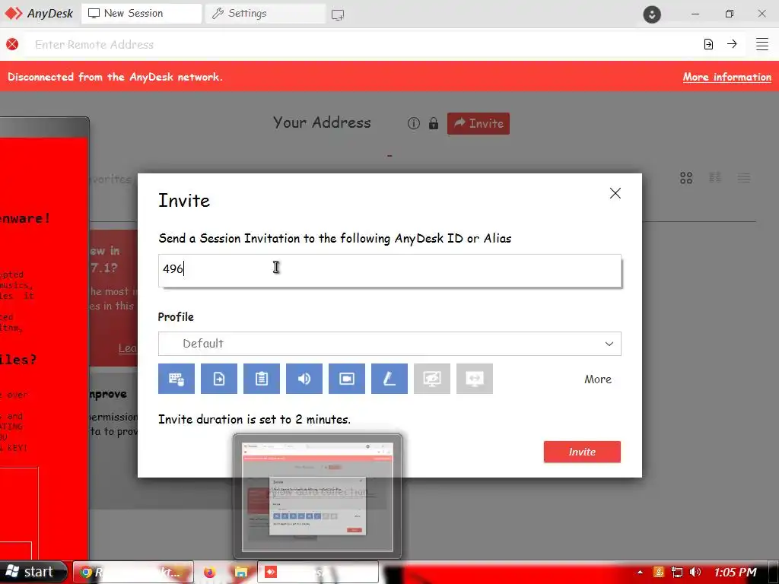Toggle the greyed TCP tunneling permission

coord(475,379)
